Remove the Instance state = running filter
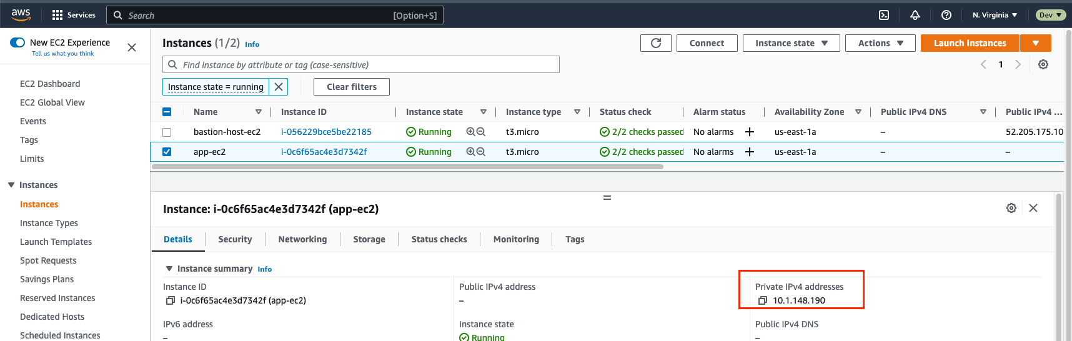Screen dimensions: 1072x341 coord(279,87)
